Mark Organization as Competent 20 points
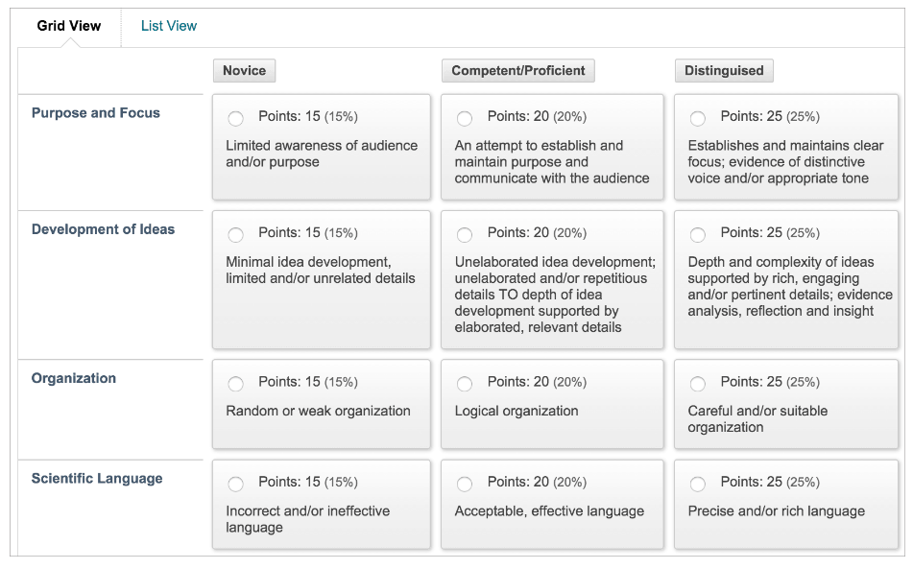The width and height of the screenshot is (913, 569). pyautogui.click(x=465, y=384)
